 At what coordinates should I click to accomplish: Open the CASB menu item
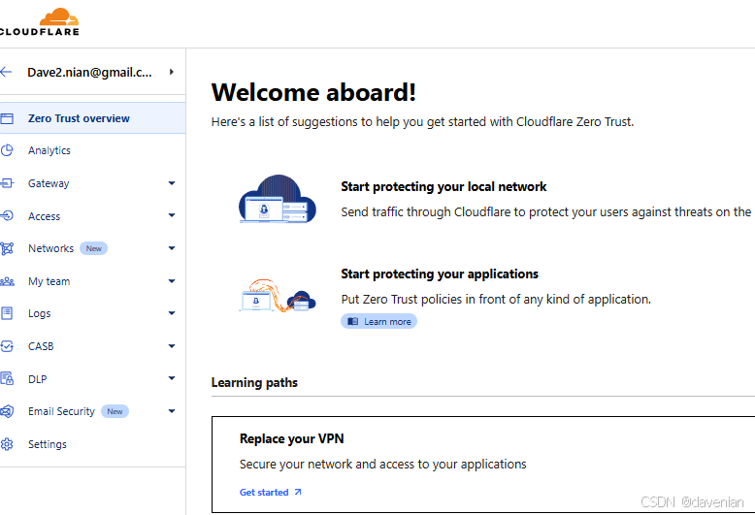[x=41, y=346]
